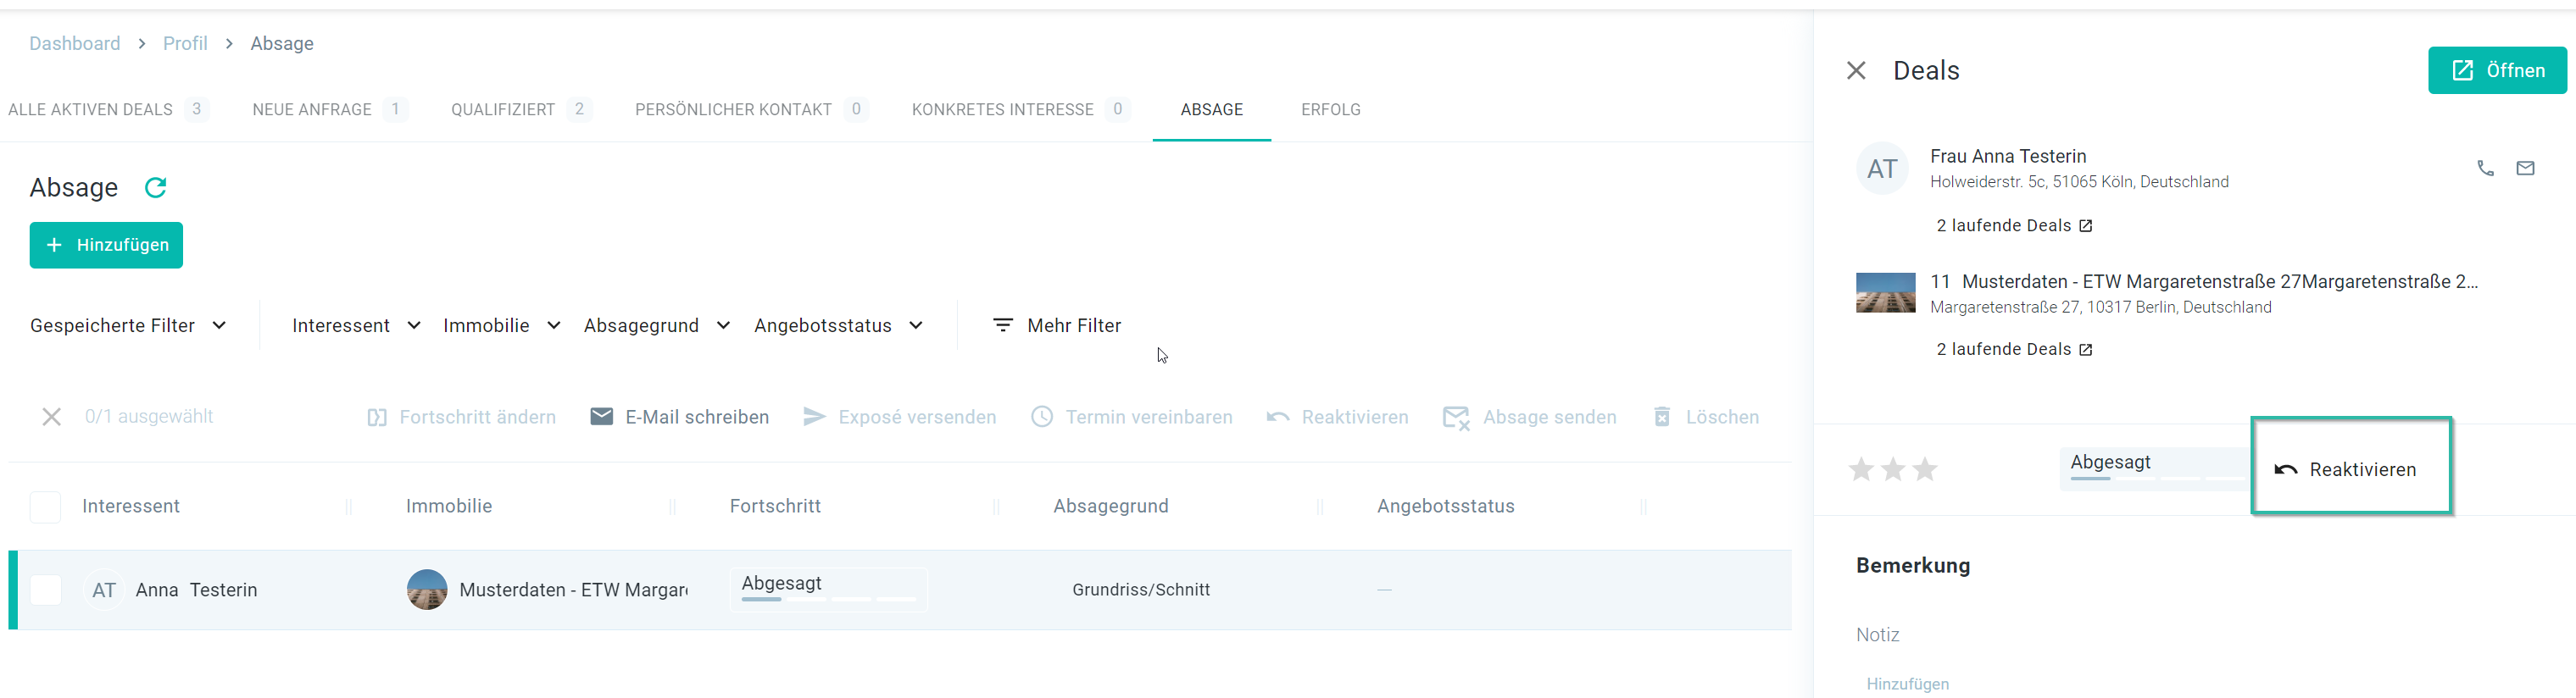Open the Erfolg tab
Viewport: 2576px width, 698px height.
click(x=1330, y=110)
